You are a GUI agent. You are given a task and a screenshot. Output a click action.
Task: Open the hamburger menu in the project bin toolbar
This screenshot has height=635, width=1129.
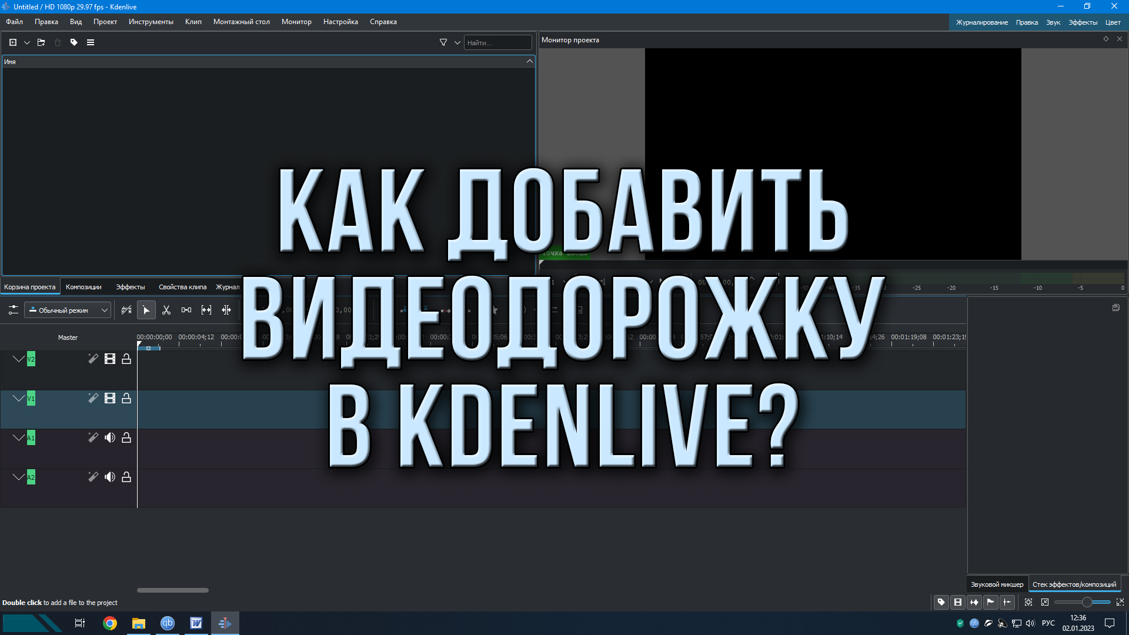coord(91,42)
